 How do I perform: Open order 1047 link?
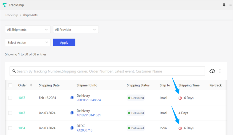coord(22,113)
